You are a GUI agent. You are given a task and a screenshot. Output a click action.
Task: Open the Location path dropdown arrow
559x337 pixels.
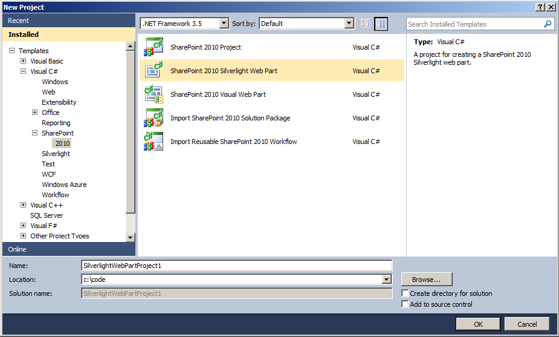tap(386, 280)
